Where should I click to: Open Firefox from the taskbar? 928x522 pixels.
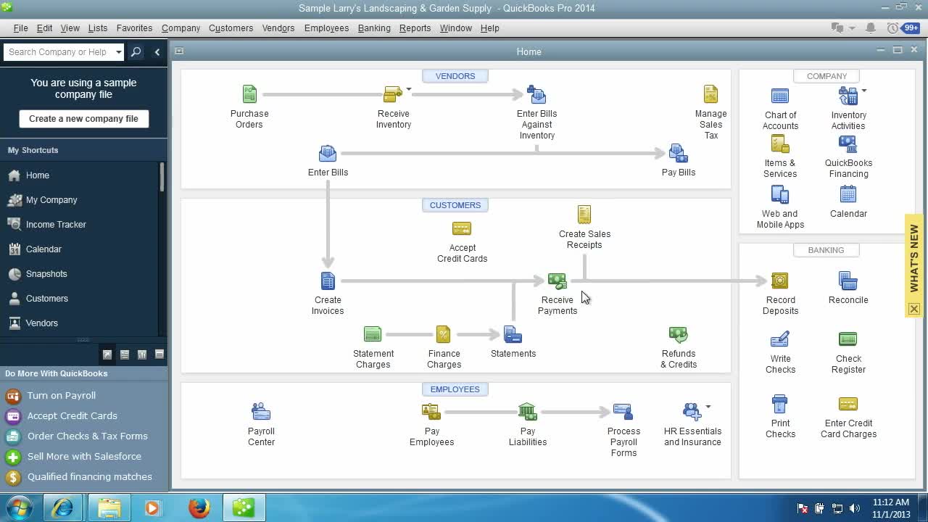(199, 507)
